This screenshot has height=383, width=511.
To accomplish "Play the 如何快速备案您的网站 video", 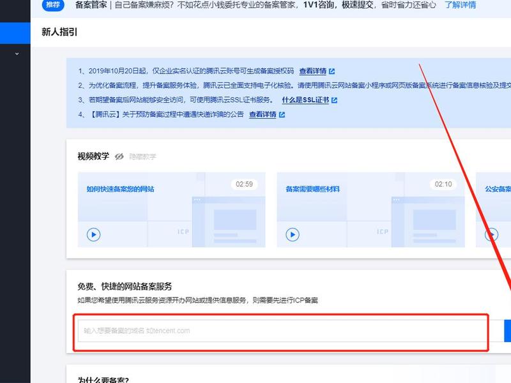I will 93,234.
